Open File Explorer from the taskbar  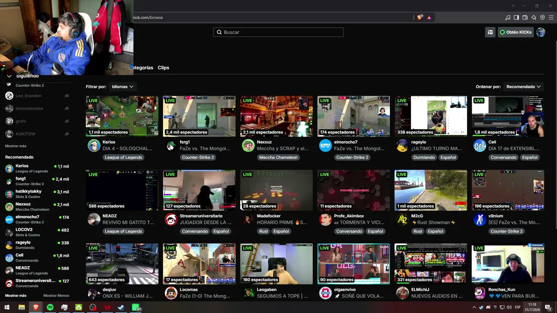[21, 307]
